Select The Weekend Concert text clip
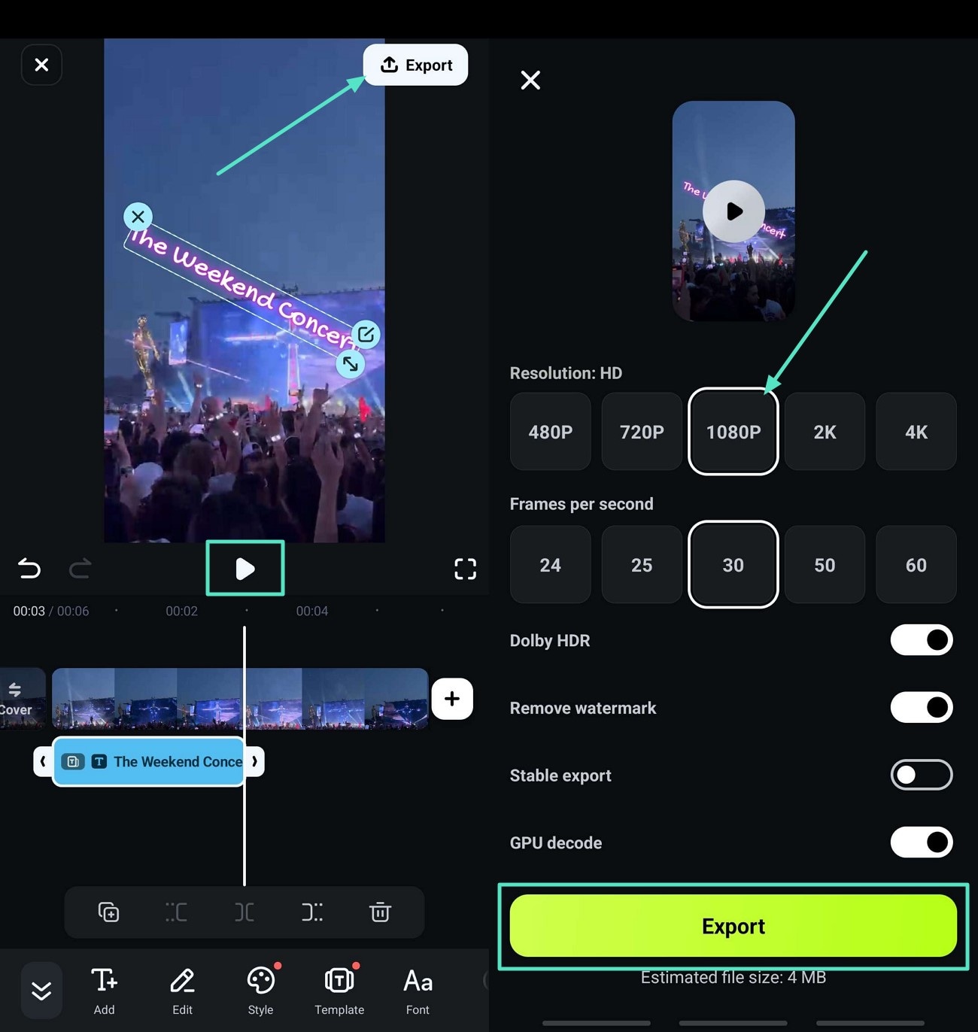978x1032 pixels. [149, 762]
